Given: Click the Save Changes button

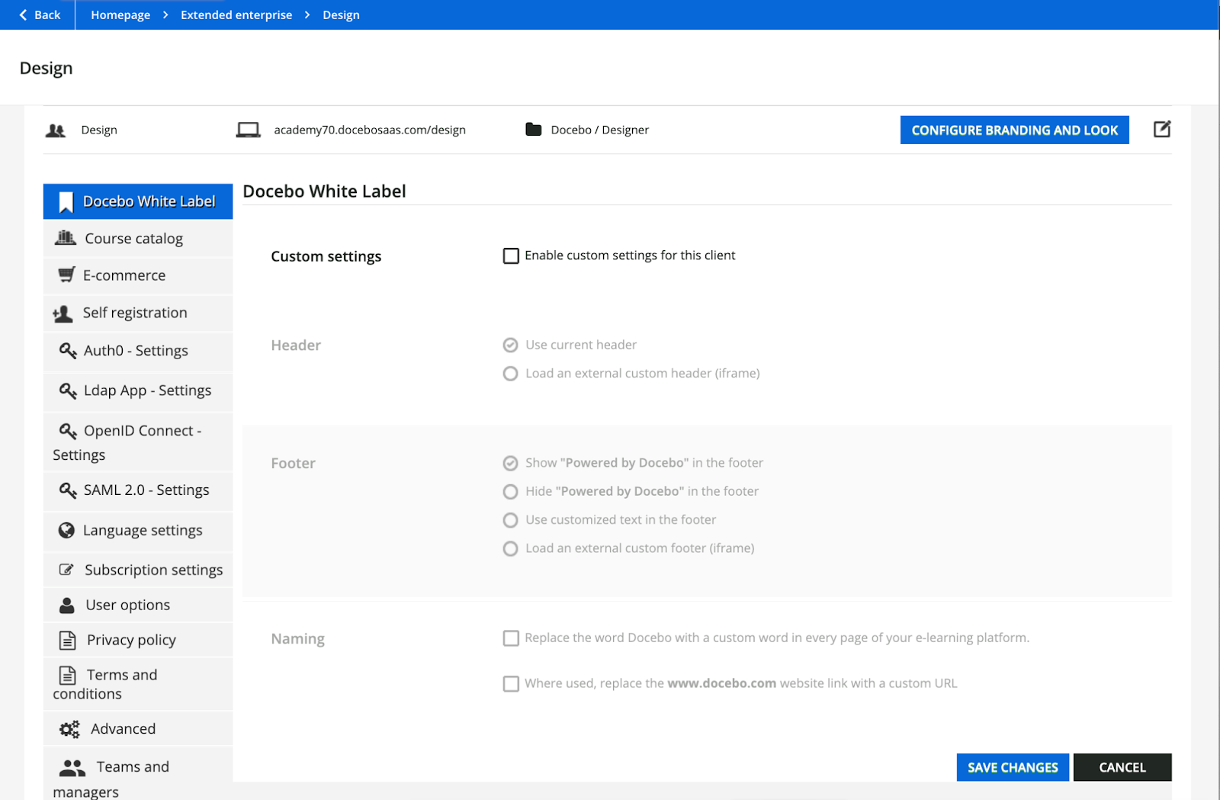Looking at the screenshot, I should tap(1013, 767).
